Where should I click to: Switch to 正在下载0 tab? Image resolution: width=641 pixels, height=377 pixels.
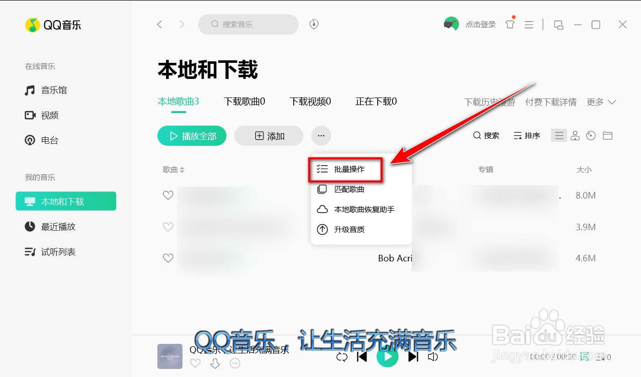376,102
